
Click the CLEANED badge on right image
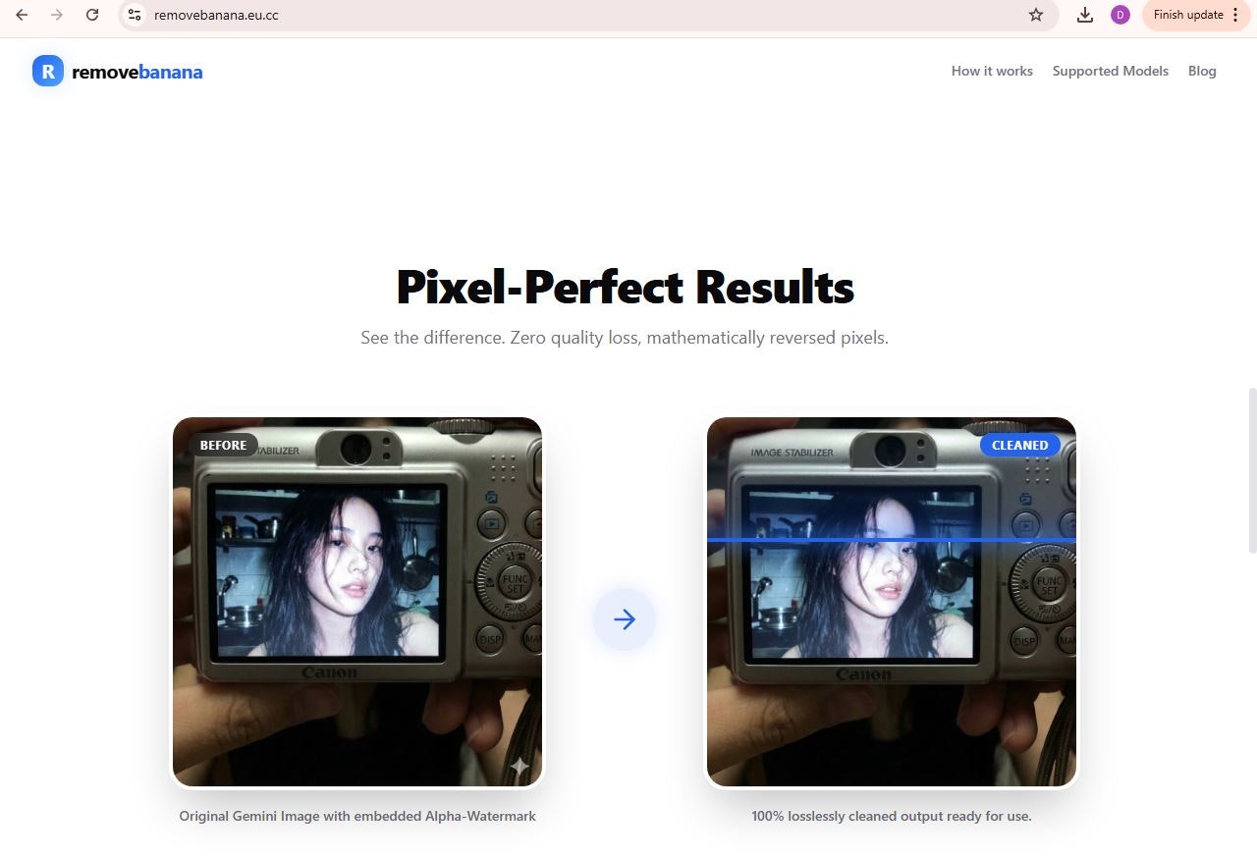1020,445
